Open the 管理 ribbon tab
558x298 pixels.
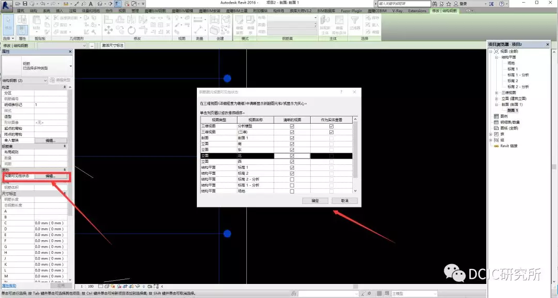[x=135, y=11]
